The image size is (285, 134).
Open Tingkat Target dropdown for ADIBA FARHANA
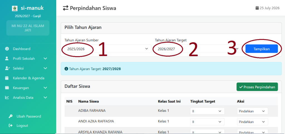[x=207, y=111]
